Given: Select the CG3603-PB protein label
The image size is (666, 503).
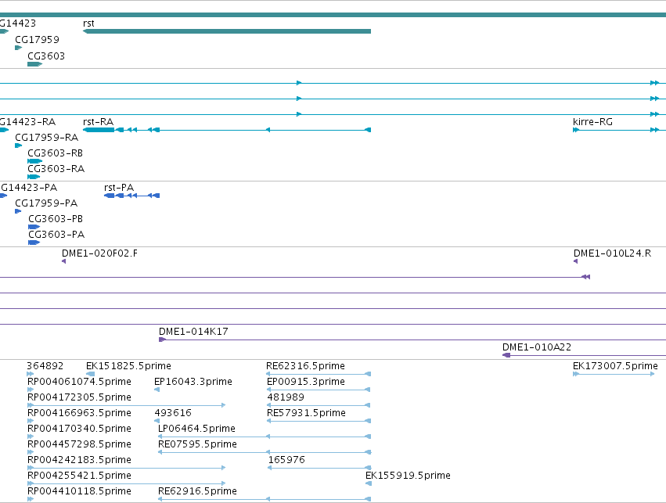Looking at the screenshot, I should click(x=56, y=219).
